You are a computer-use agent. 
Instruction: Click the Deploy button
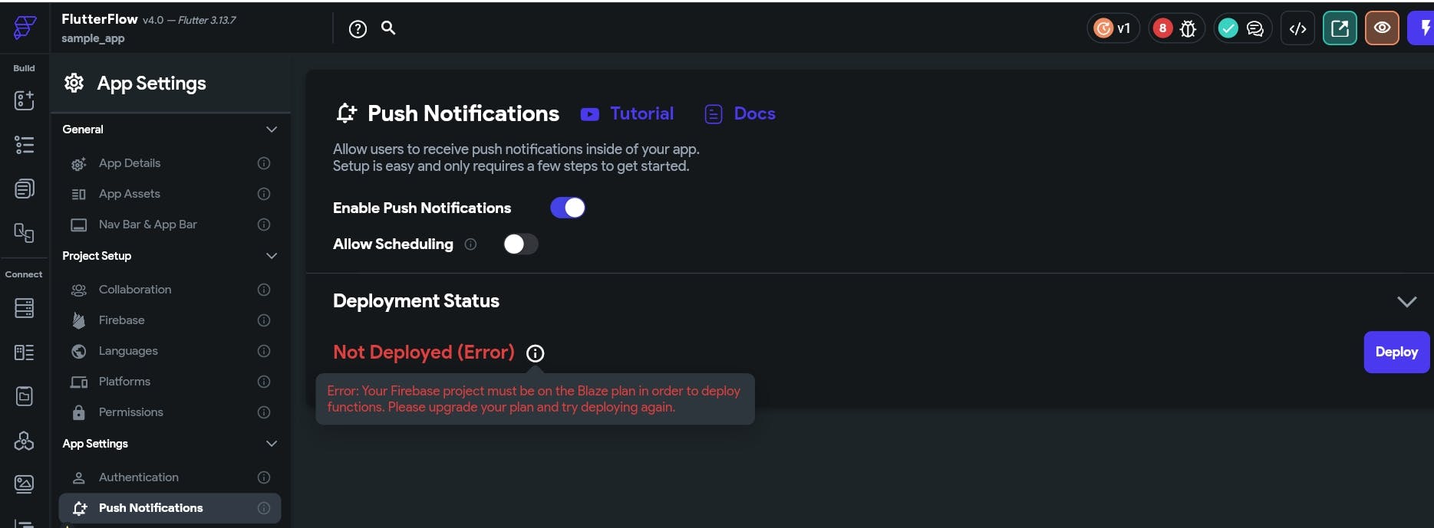1396,352
